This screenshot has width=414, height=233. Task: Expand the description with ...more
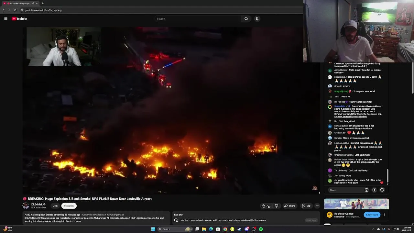tap(78, 221)
